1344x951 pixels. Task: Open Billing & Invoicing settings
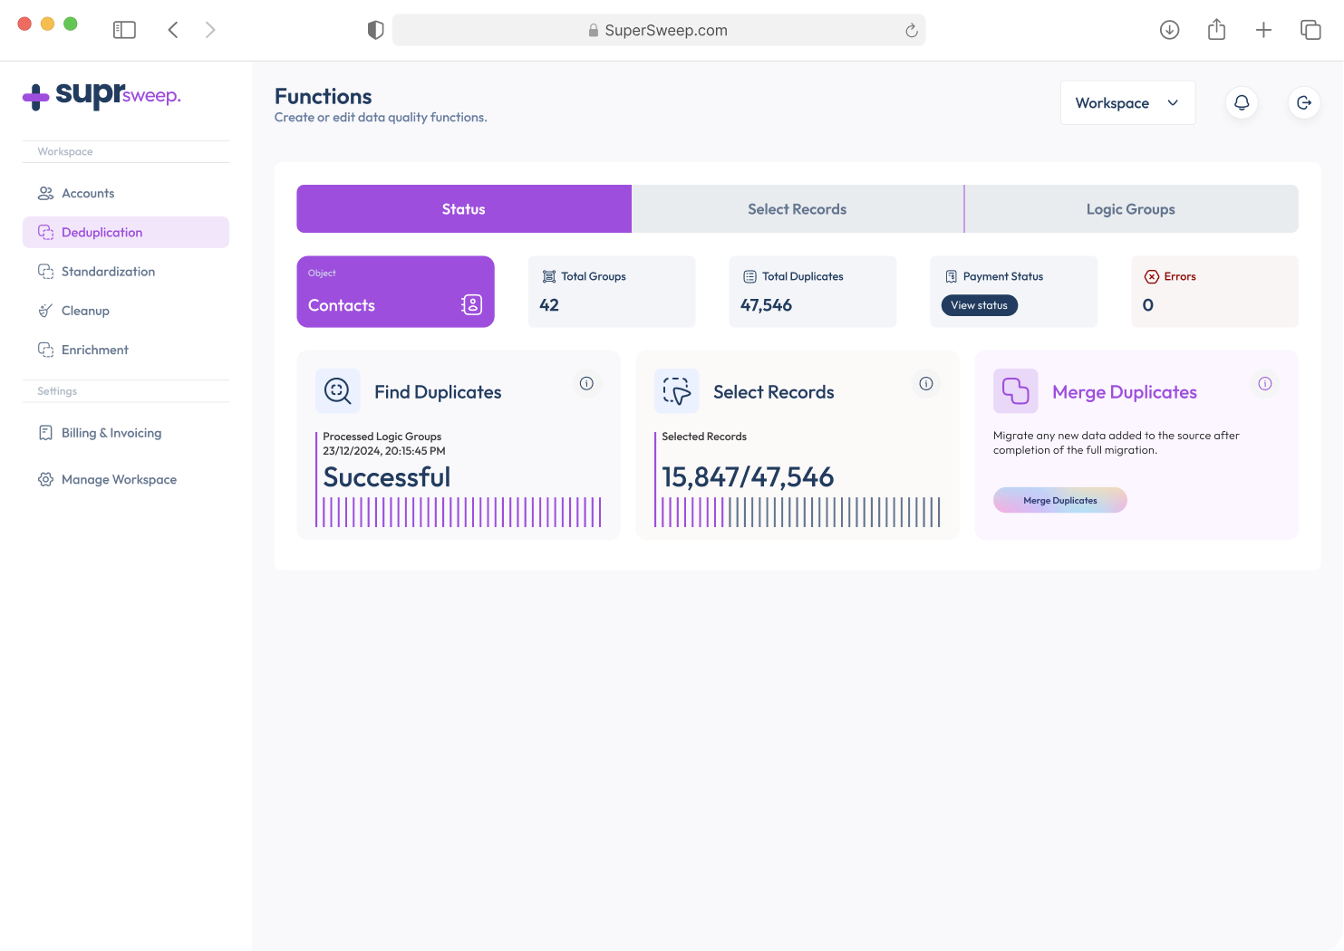point(111,433)
